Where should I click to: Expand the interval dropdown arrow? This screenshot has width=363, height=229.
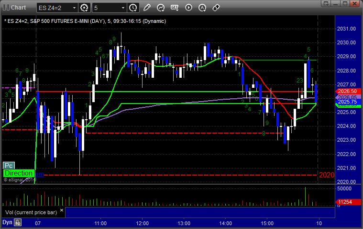[x=123, y=8]
